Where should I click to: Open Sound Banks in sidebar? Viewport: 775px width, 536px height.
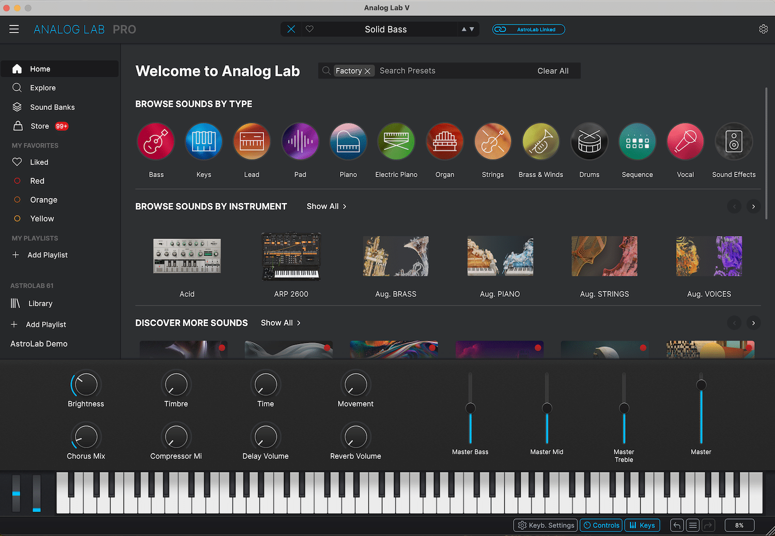[60, 107]
